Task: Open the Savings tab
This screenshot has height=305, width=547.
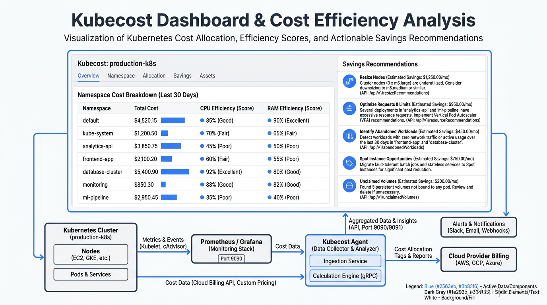Action: tap(182, 76)
